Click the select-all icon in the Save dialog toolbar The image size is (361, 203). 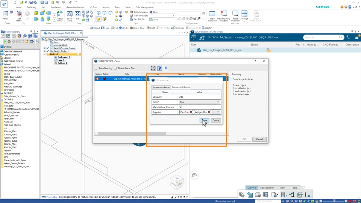[x=153, y=68]
